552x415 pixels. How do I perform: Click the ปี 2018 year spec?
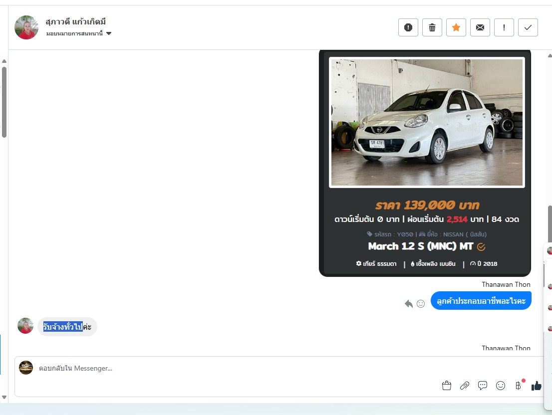(484, 264)
